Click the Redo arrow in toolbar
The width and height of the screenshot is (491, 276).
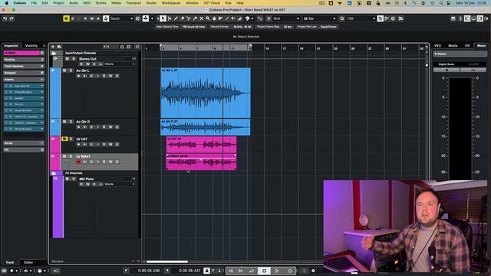[x=12, y=18]
